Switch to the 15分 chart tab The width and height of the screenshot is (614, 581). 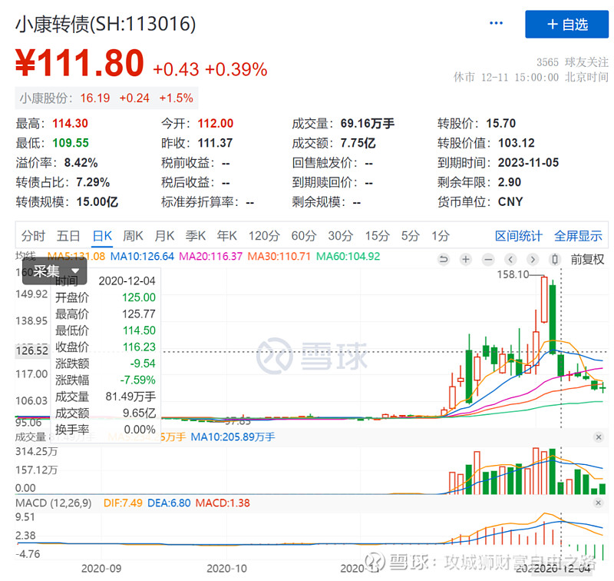378,236
